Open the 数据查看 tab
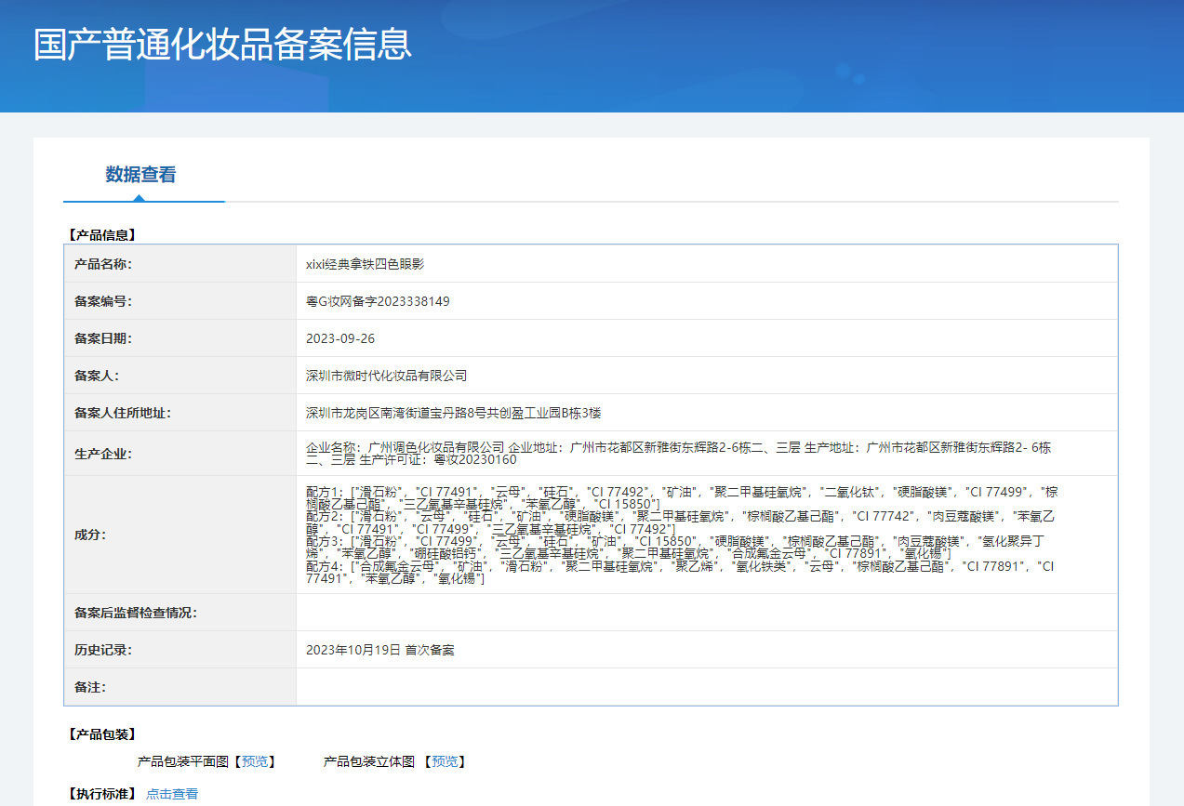 click(x=140, y=175)
